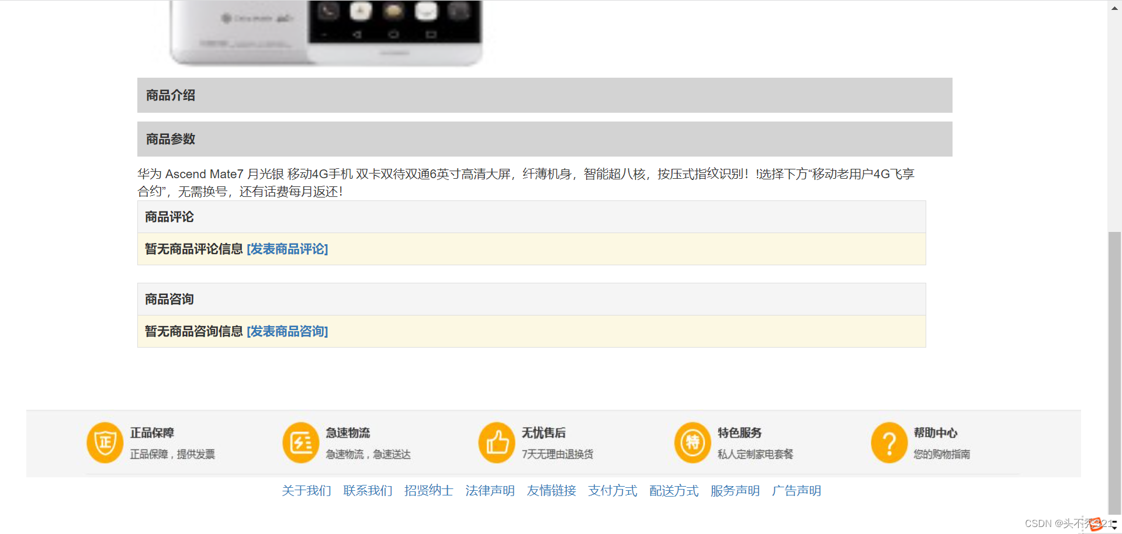
Task: Open the 配送方式 footer link
Action: tap(674, 491)
